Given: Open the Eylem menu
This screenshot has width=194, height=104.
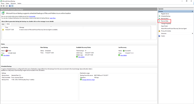Looking at the screenshot, I should [x=7, y=3].
